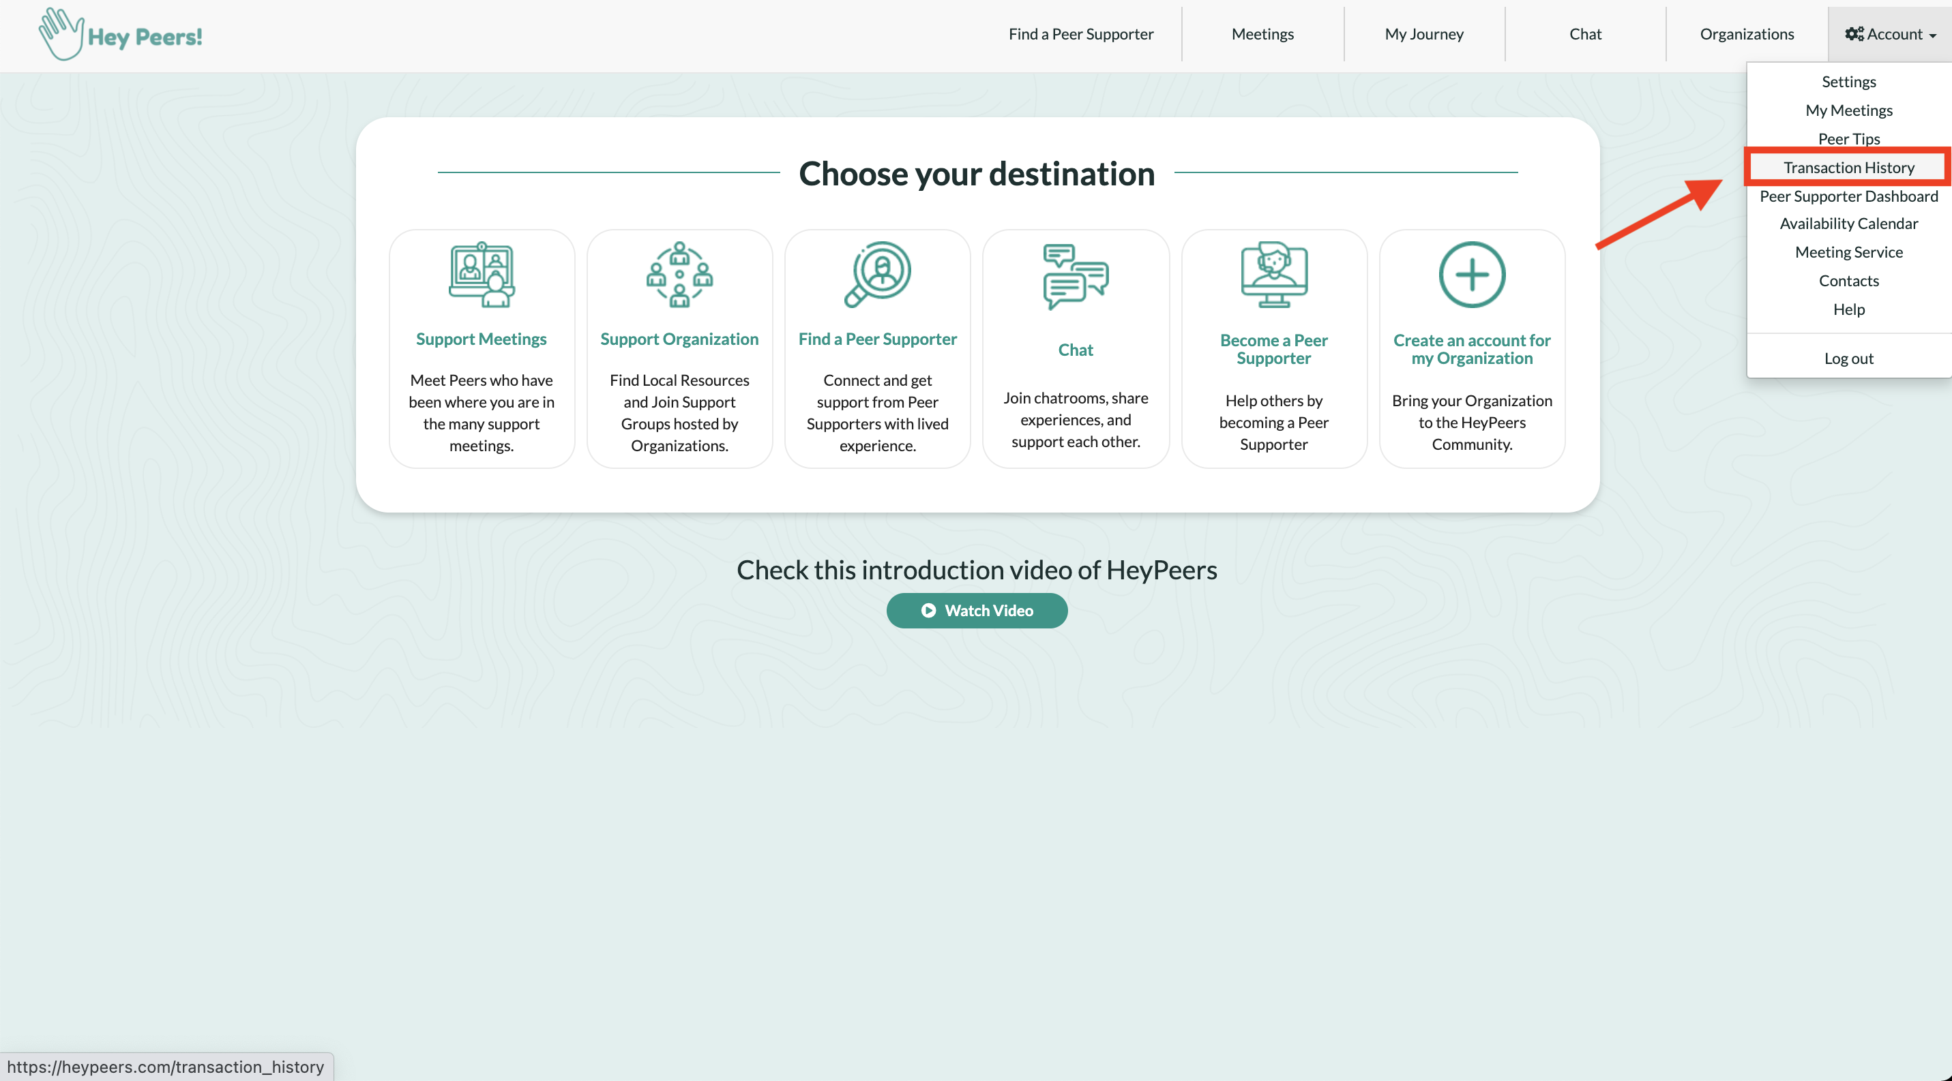The image size is (1952, 1081).
Task: Click the Account gear icon in navbar
Action: click(1854, 34)
